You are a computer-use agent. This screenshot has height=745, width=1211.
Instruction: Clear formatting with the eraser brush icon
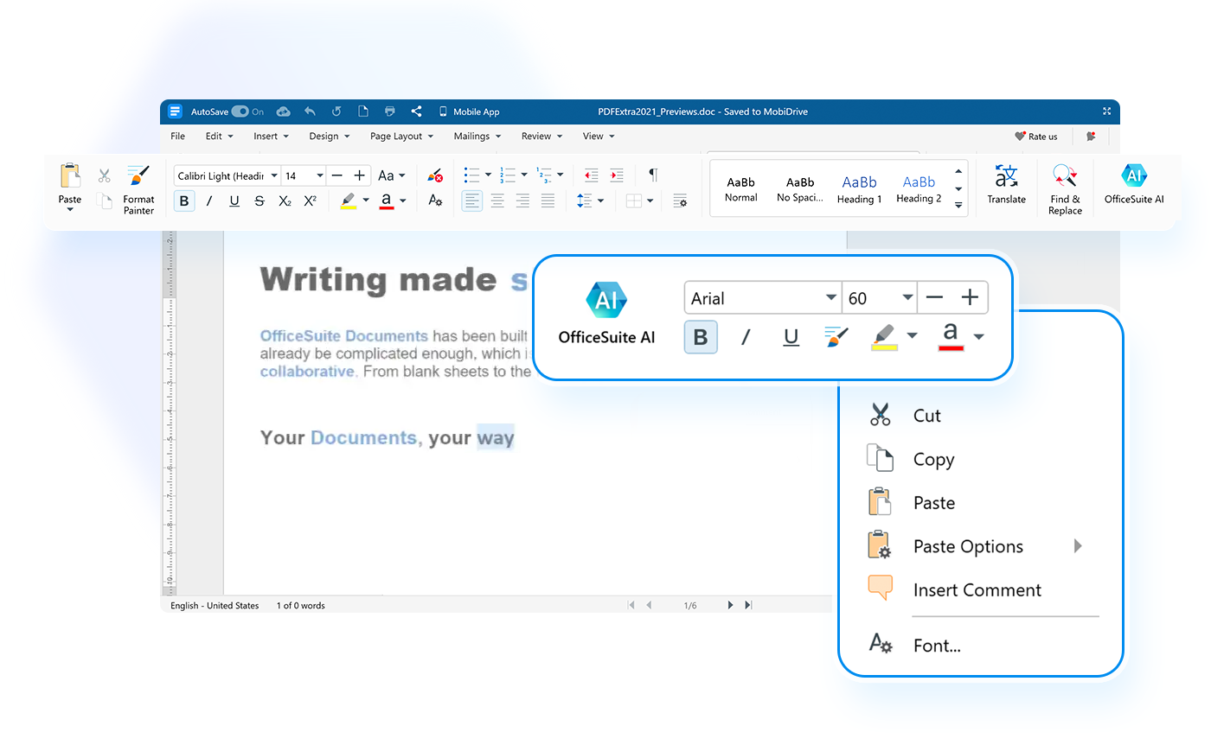click(x=435, y=175)
